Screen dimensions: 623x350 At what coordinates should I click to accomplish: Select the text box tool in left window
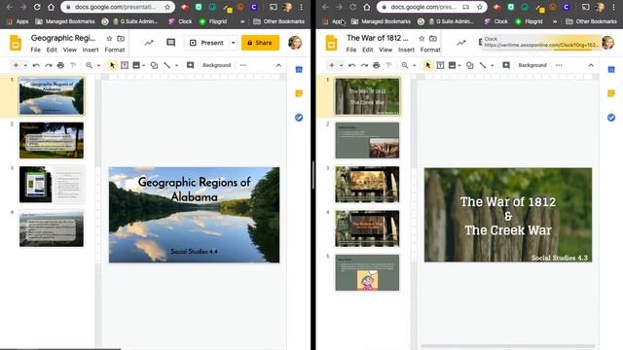pos(125,65)
